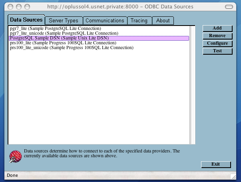Click the data source list vertical scrollbar
The image size is (241, 182).
[x=192, y=84]
